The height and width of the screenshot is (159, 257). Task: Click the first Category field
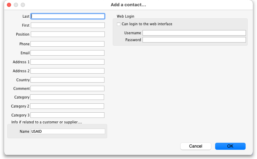pyautogui.click(x=67, y=97)
